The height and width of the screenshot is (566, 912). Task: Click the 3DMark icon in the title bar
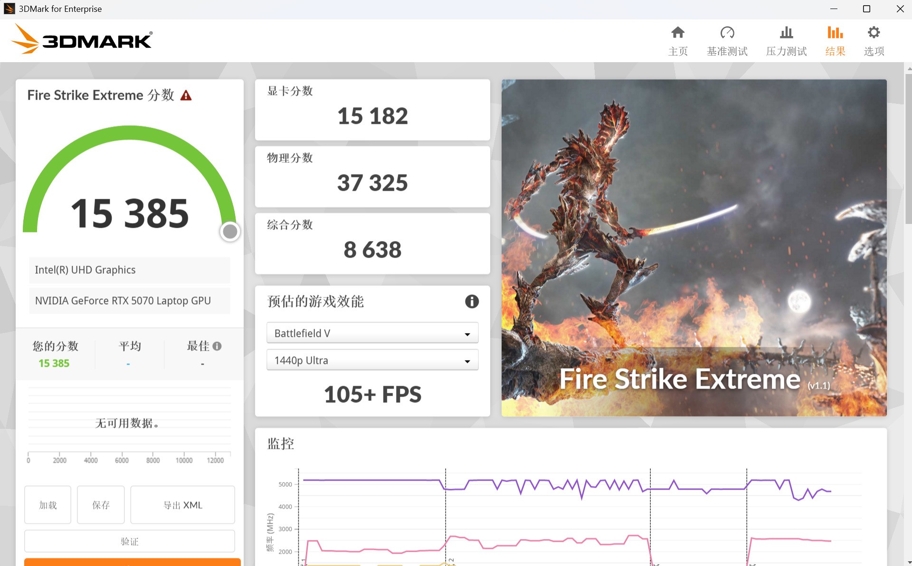(x=9, y=9)
